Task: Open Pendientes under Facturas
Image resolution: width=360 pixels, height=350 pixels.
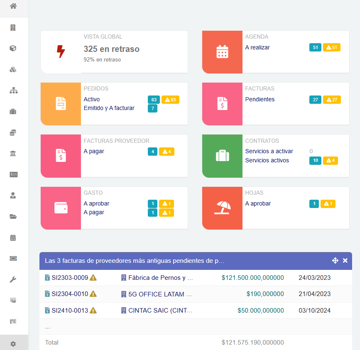Action: pyautogui.click(x=260, y=100)
